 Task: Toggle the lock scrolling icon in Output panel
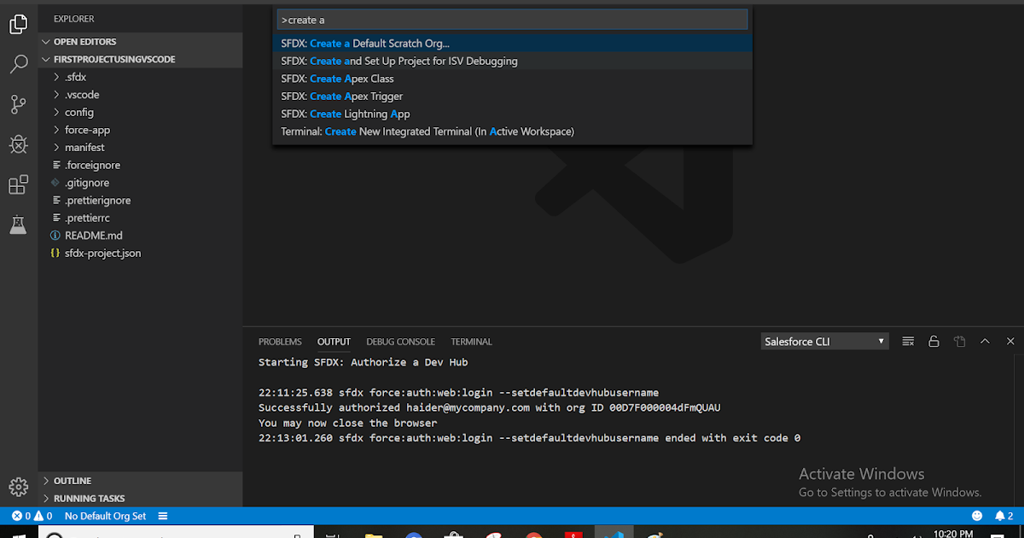tap(934, 341)
